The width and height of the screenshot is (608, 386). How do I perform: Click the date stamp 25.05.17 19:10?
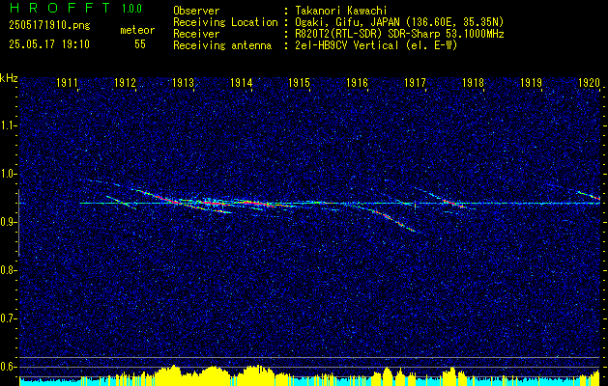coord(49,44)
